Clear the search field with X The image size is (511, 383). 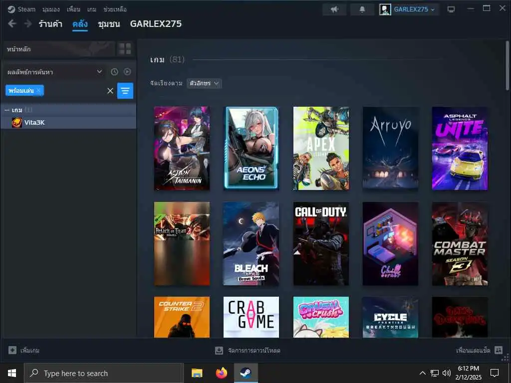pyautogui.click(x=110, y=91)
